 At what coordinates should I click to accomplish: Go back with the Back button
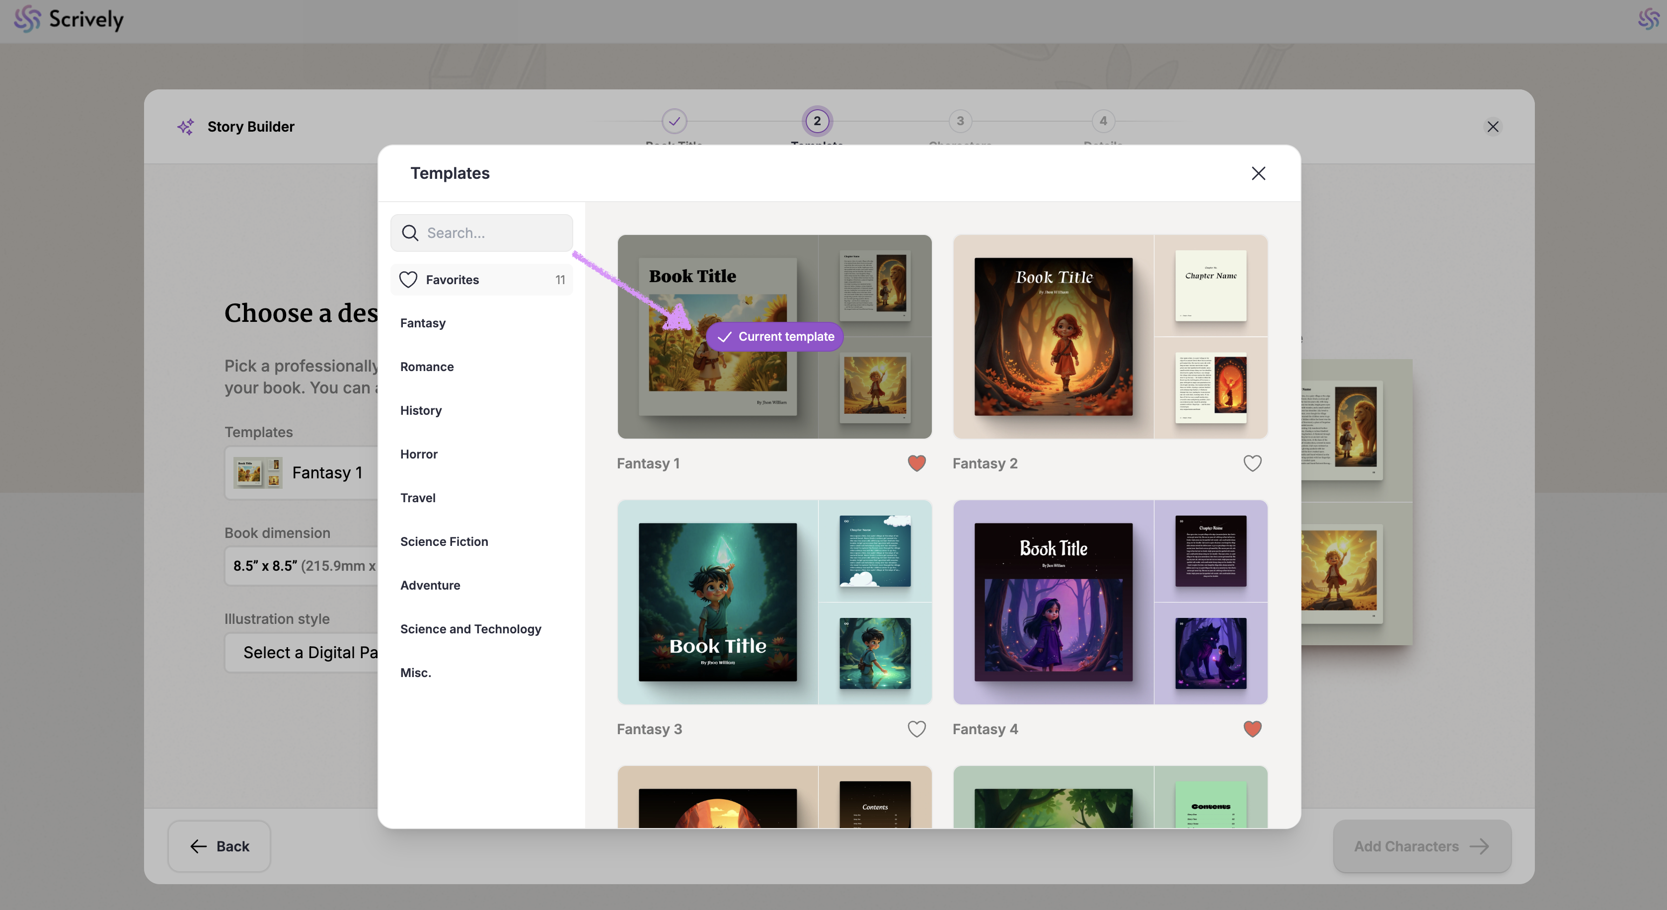[x=220, y=846]
